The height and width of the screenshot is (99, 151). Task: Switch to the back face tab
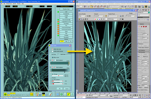click(63, 54)
